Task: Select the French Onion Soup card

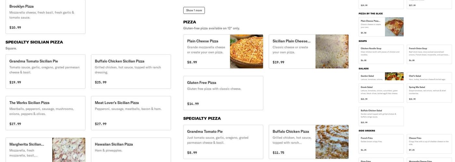Action: pyautogui.click(x=429, y=54)
